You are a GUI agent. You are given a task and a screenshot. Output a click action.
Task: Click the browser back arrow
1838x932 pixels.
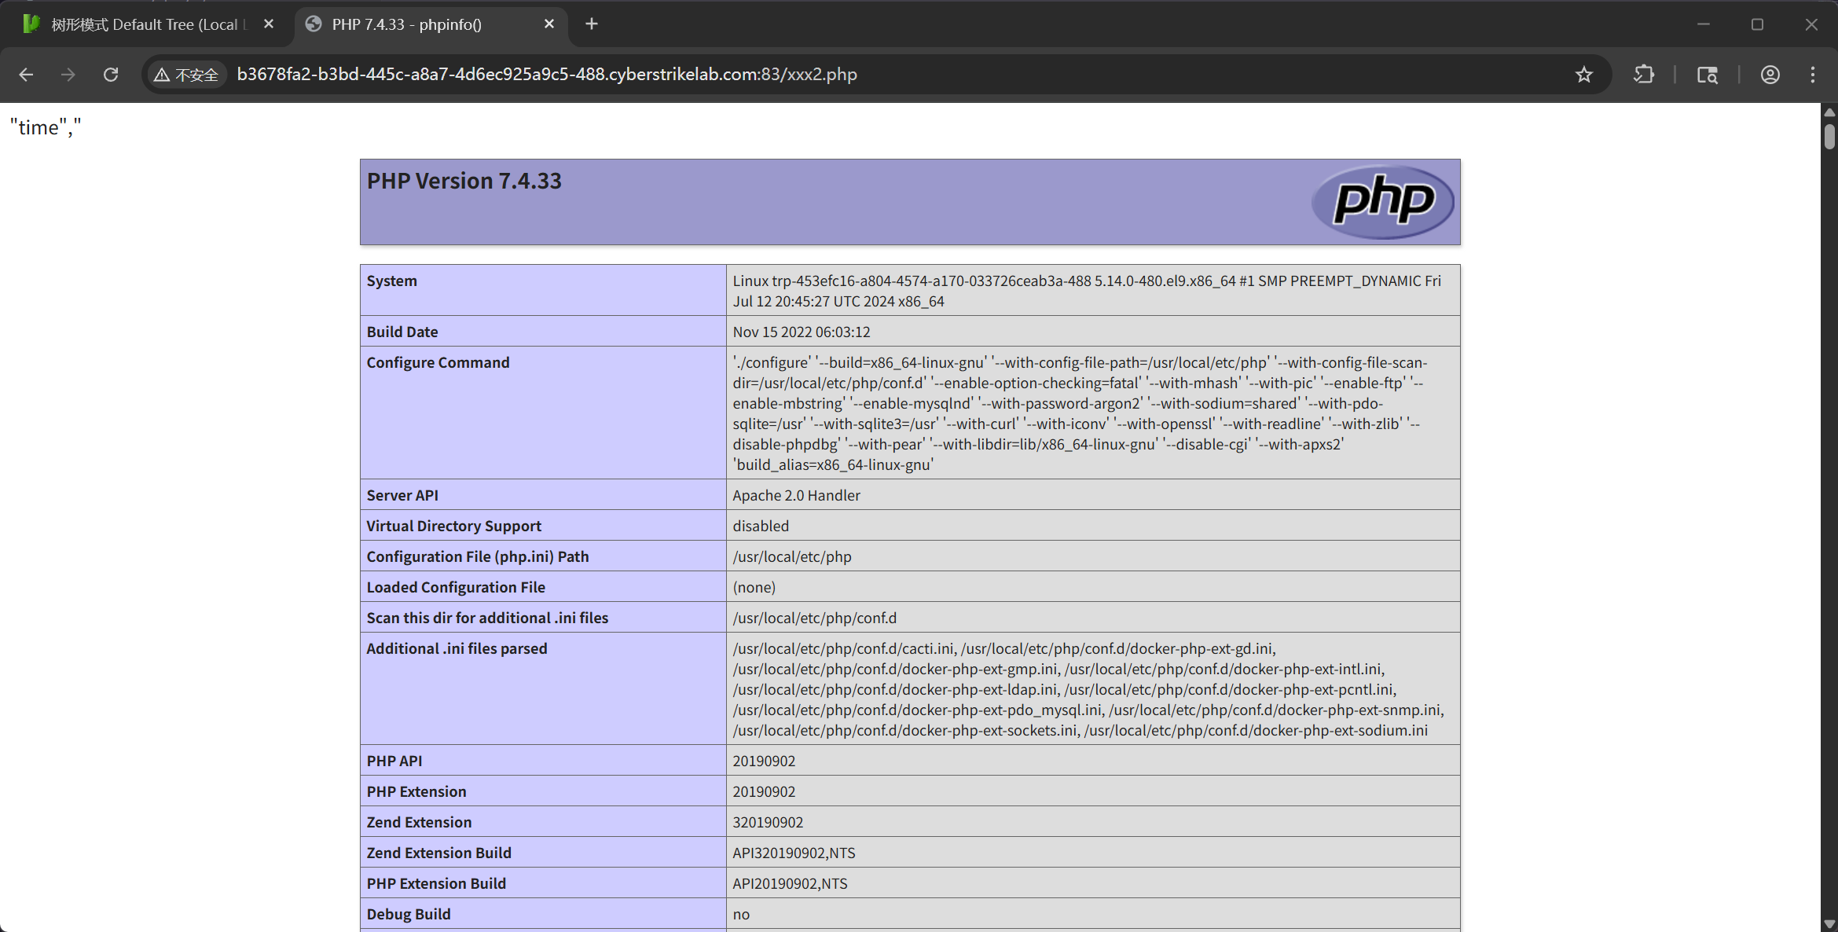[26, 75]
